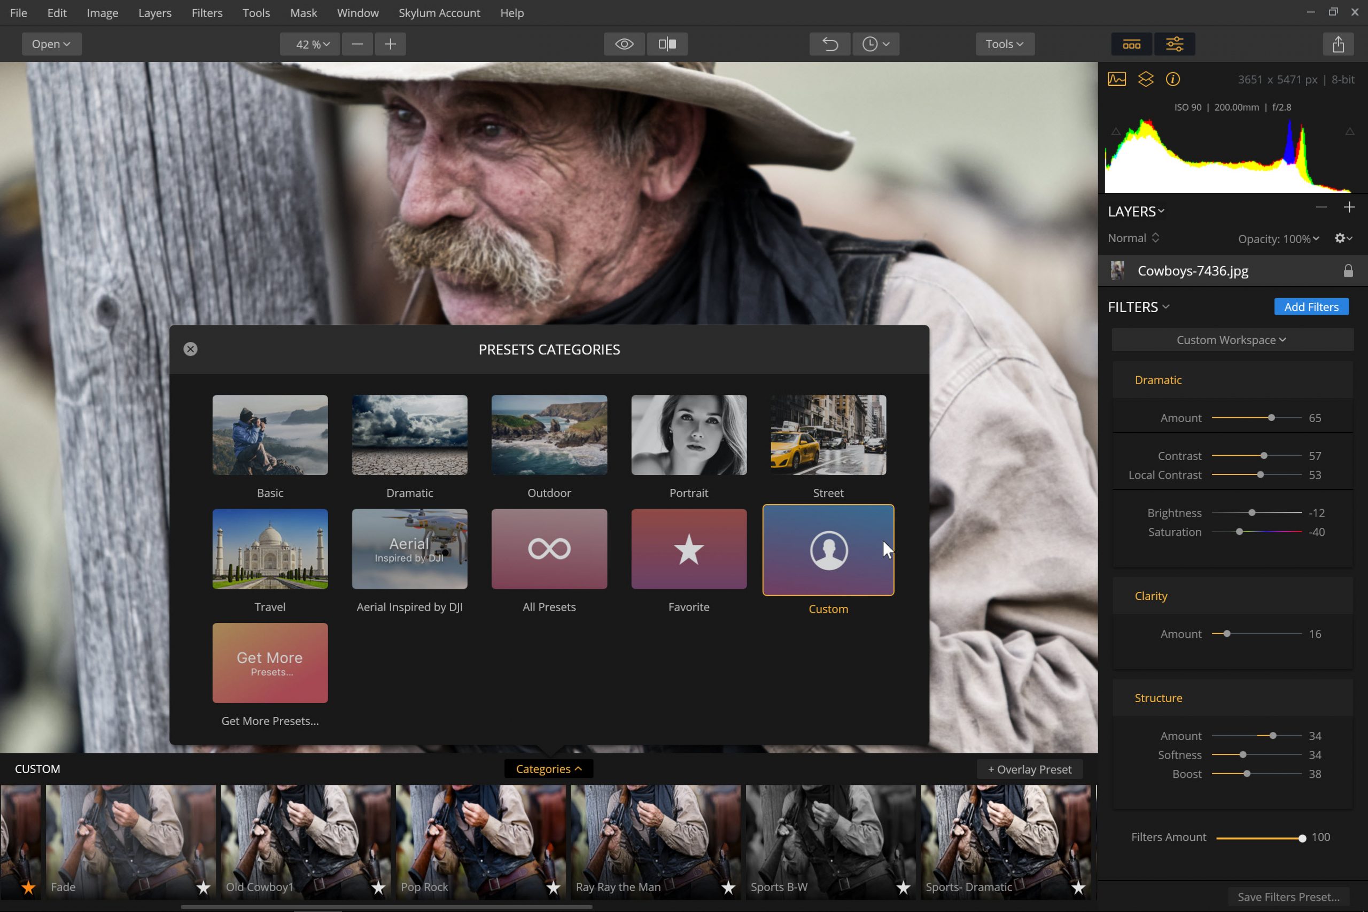
Task: Open the Mask menu
Action: pyautogui.click(x=303, y=13)
